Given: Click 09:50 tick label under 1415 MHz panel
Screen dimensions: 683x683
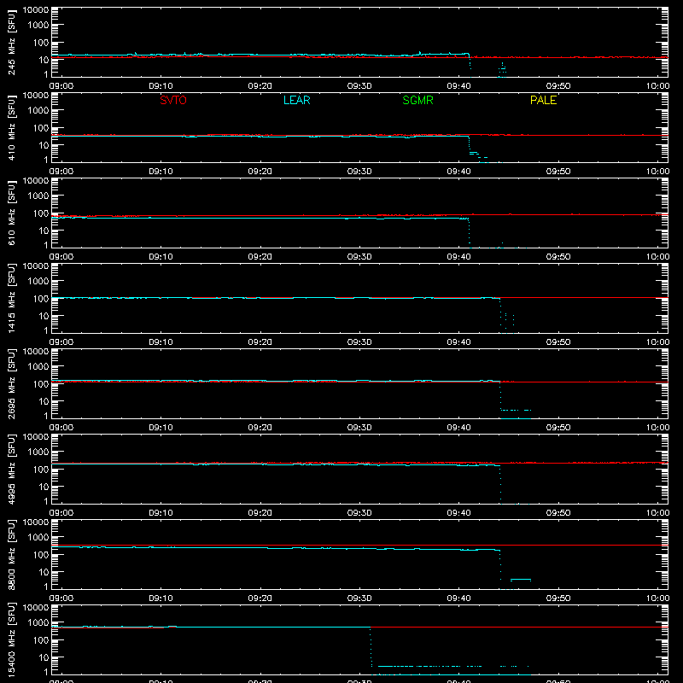Looking at the screenshot, I should [558, 342].
